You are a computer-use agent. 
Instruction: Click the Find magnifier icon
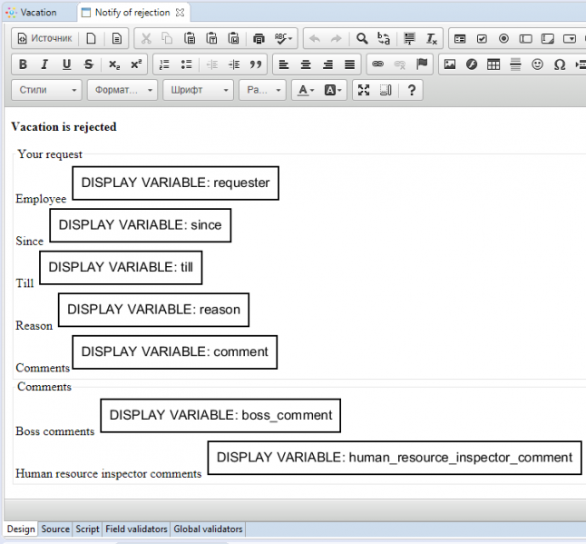pos(362,39)
